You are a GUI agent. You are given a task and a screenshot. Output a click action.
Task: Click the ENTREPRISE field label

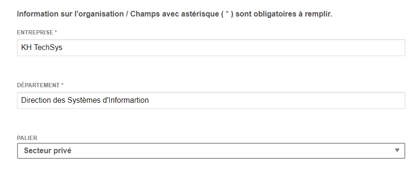pos(35,33)
